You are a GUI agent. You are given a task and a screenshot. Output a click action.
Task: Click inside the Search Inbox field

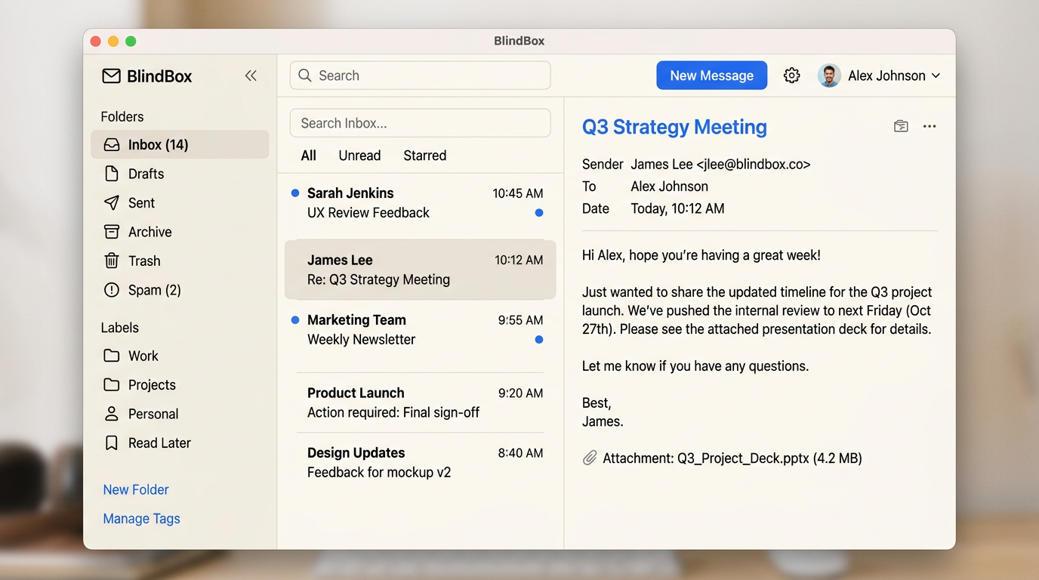[x=420, y=122]
